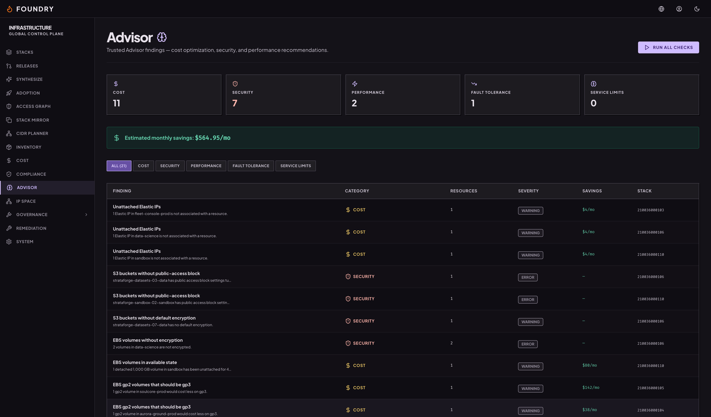Click the Cost dollar icon in sidebar

click(9, 161)
